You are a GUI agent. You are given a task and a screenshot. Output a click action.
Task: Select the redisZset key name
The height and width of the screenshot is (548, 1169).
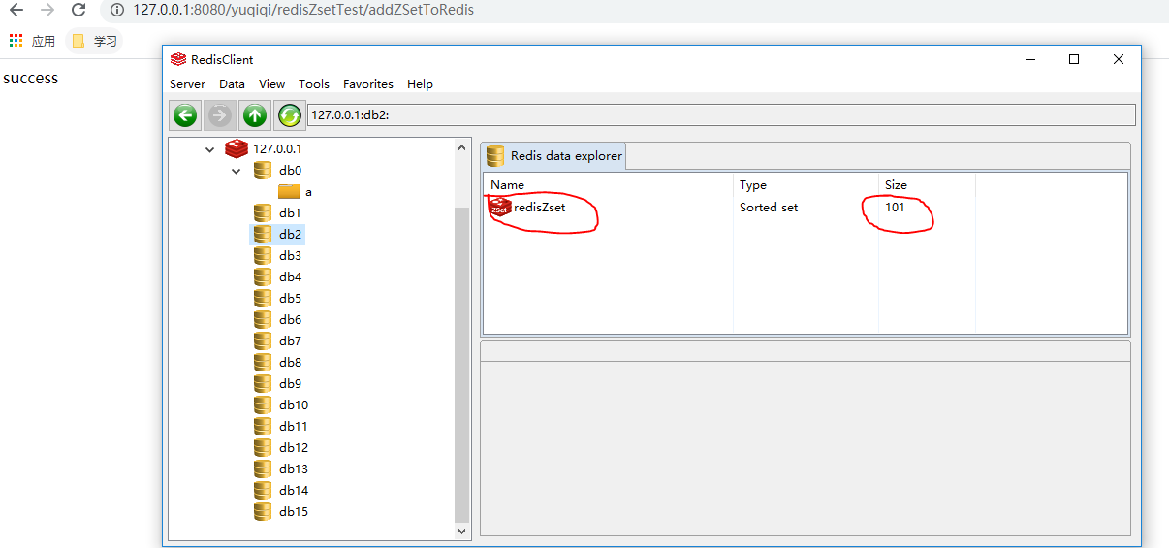pos(540,207)
